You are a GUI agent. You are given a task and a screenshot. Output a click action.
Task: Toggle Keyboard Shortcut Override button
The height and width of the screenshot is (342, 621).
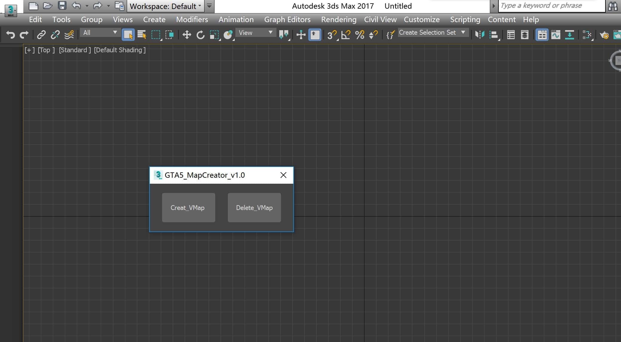[x=315, y=35]
